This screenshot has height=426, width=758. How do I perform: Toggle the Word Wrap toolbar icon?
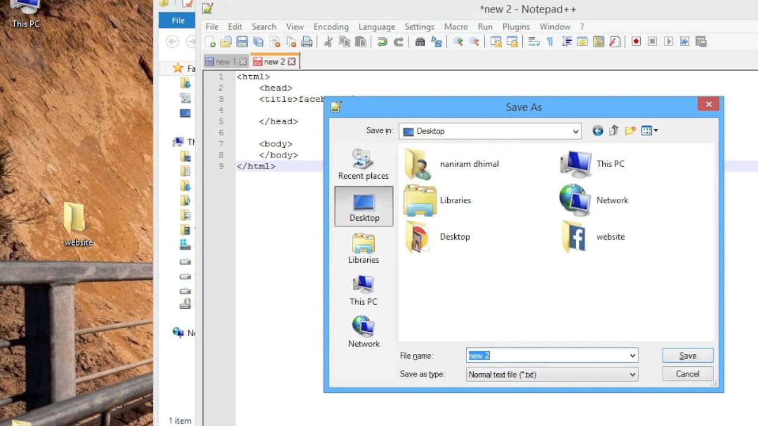tap(534, 41)
